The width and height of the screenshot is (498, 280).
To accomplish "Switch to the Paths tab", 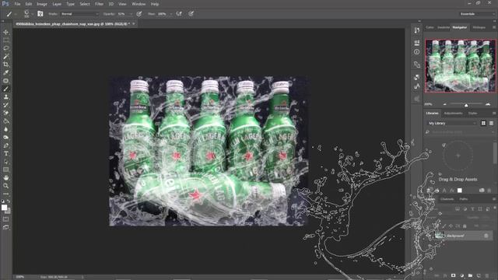I will coord(464,199).
